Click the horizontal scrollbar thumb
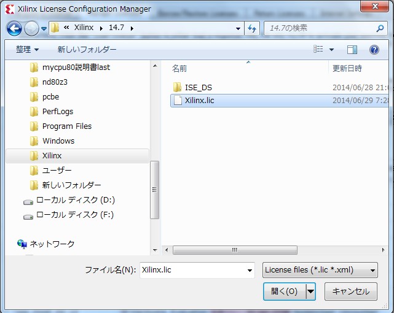394x313 pixels. 235,250
